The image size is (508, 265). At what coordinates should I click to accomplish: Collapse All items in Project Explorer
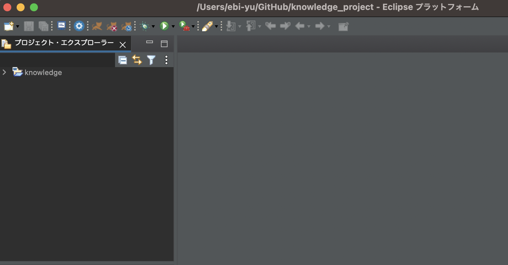coord(123,60)
